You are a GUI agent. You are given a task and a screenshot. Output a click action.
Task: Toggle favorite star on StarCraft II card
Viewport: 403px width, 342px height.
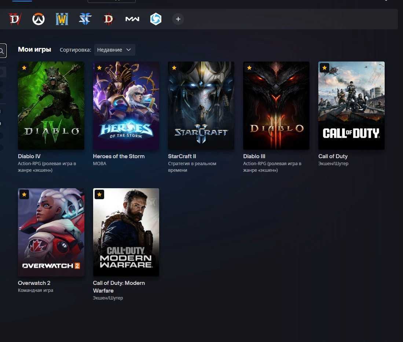tap(174, 68)
